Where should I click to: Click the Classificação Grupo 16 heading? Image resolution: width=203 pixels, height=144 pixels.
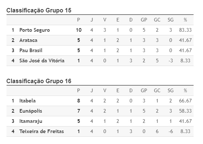39,81
